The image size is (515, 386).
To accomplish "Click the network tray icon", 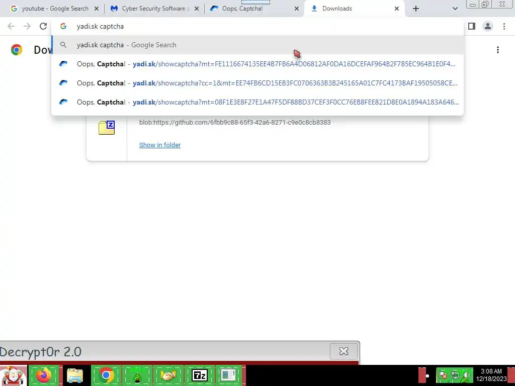I will click(455, 375).
